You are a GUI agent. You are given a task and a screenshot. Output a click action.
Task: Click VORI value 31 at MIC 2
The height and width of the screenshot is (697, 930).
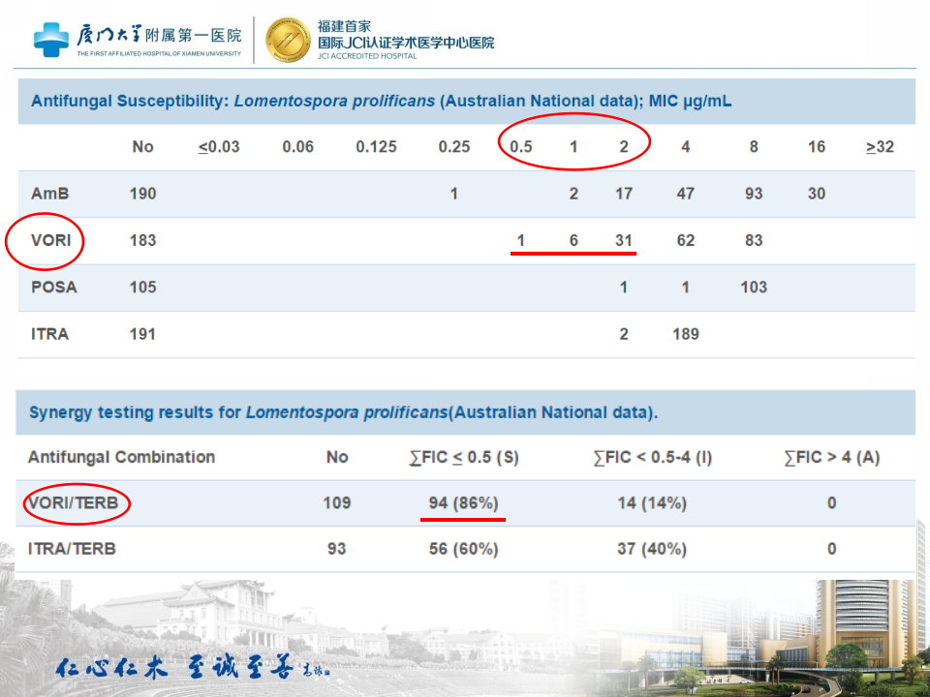[x=623, y=241]
